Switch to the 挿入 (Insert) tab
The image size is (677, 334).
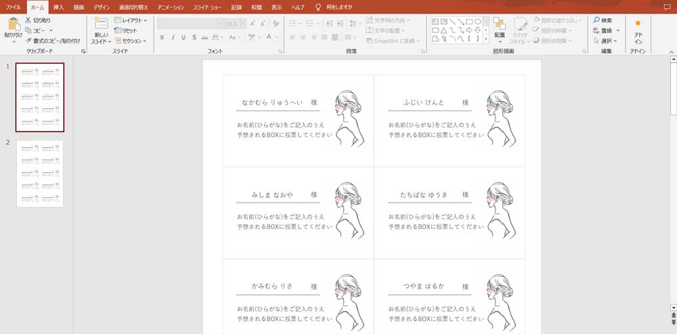coord(59,6)
